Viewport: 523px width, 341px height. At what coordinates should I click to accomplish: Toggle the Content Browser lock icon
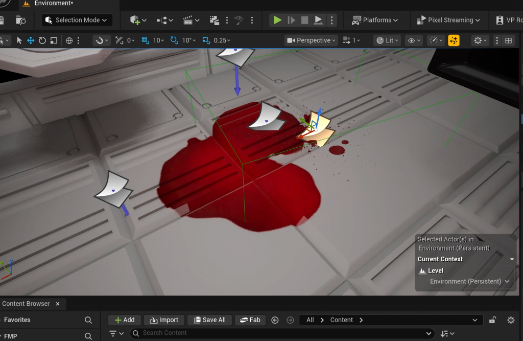click(x=492, y=320)
